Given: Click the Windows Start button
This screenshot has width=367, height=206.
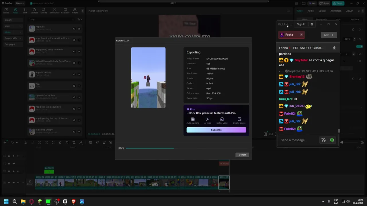Looking at the screenshot, I should [6, 201].
